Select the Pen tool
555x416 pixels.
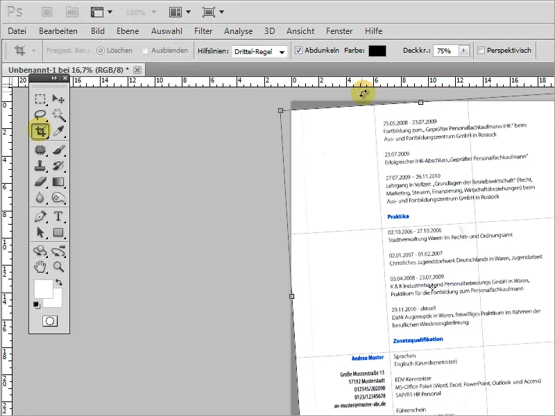pyautogui.click(x=40, y=216)
